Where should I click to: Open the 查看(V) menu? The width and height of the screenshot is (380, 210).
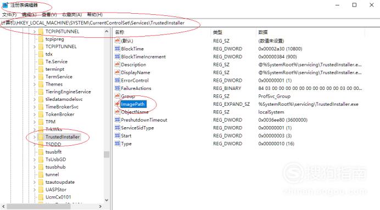49,14
